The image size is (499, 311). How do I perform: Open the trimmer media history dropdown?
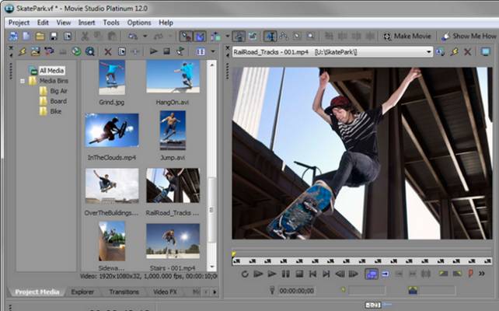pos(429,52)
